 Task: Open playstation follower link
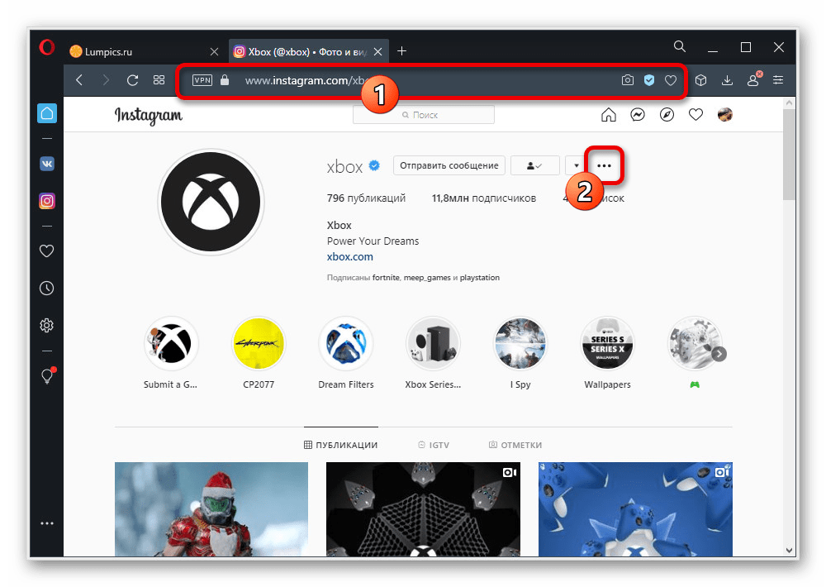coord(479,278)
